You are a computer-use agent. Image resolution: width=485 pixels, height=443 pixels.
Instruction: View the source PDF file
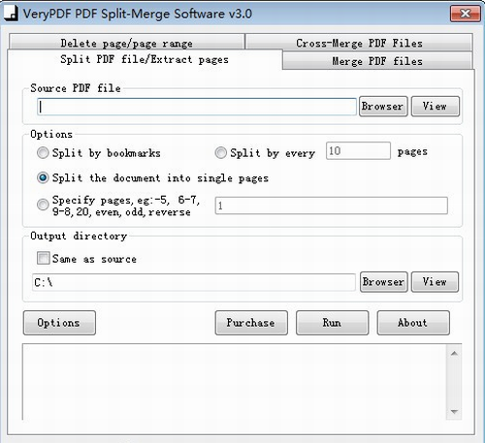pos(436,107)
